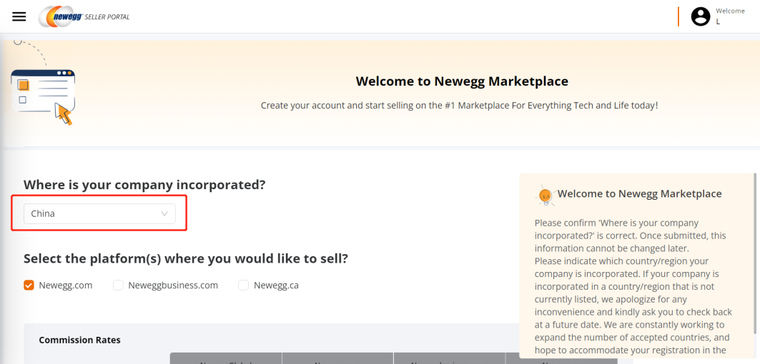Uncheck the Newegg.com platform checkbox
This screenshot has height=364, width=760.
29,285
